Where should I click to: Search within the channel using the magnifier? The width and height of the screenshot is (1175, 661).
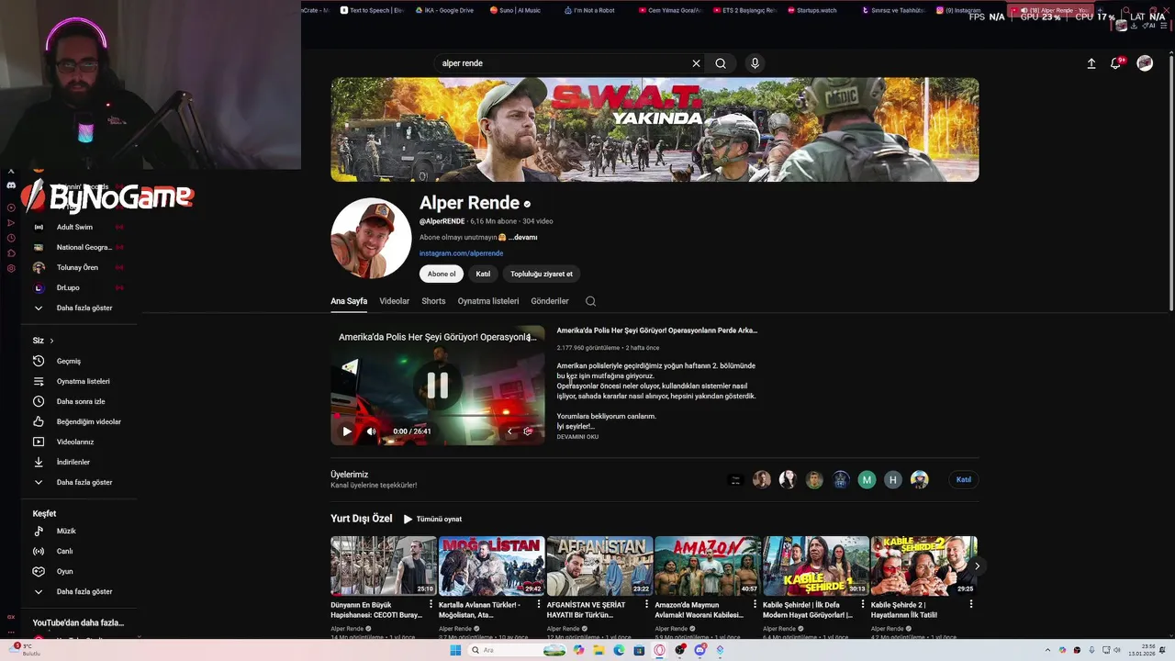coord(590,301)
